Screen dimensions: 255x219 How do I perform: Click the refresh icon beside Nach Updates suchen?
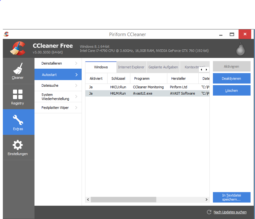pos(209,212)
